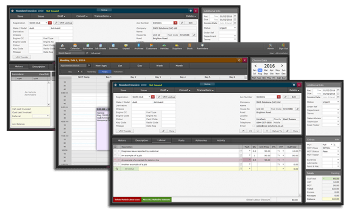The height and width of the screenshot is (210, 345).
Task: Tick checkbox for 'Diagnose issue reported by customer'
Action: pyautogui.click(x=115, y=151)
